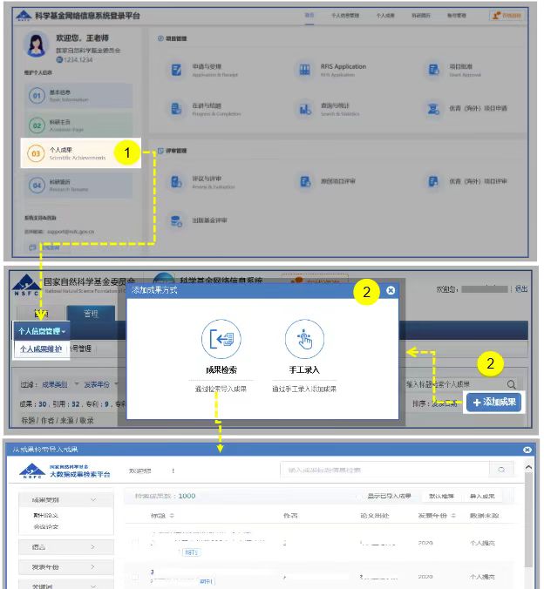Select 会议论文 under 成果类别
This screenshot has height=589, width=544.
coord(46,526)
